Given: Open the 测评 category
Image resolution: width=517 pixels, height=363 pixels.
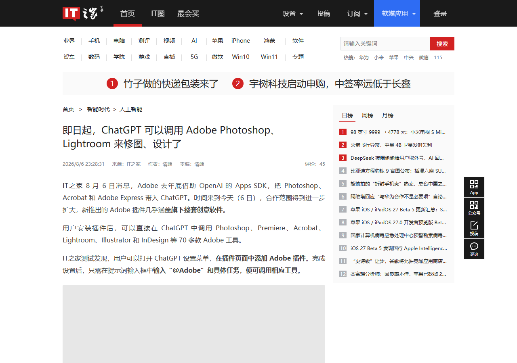Looking at the screenshot, I should [144, 41].
